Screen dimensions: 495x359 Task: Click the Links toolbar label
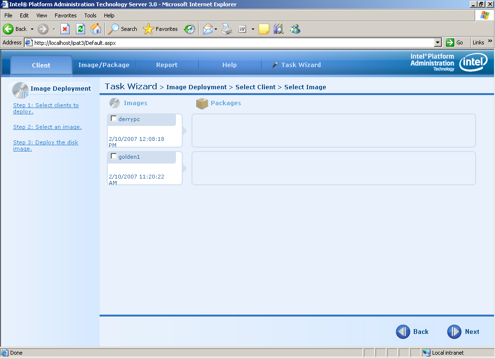(478, 42)
